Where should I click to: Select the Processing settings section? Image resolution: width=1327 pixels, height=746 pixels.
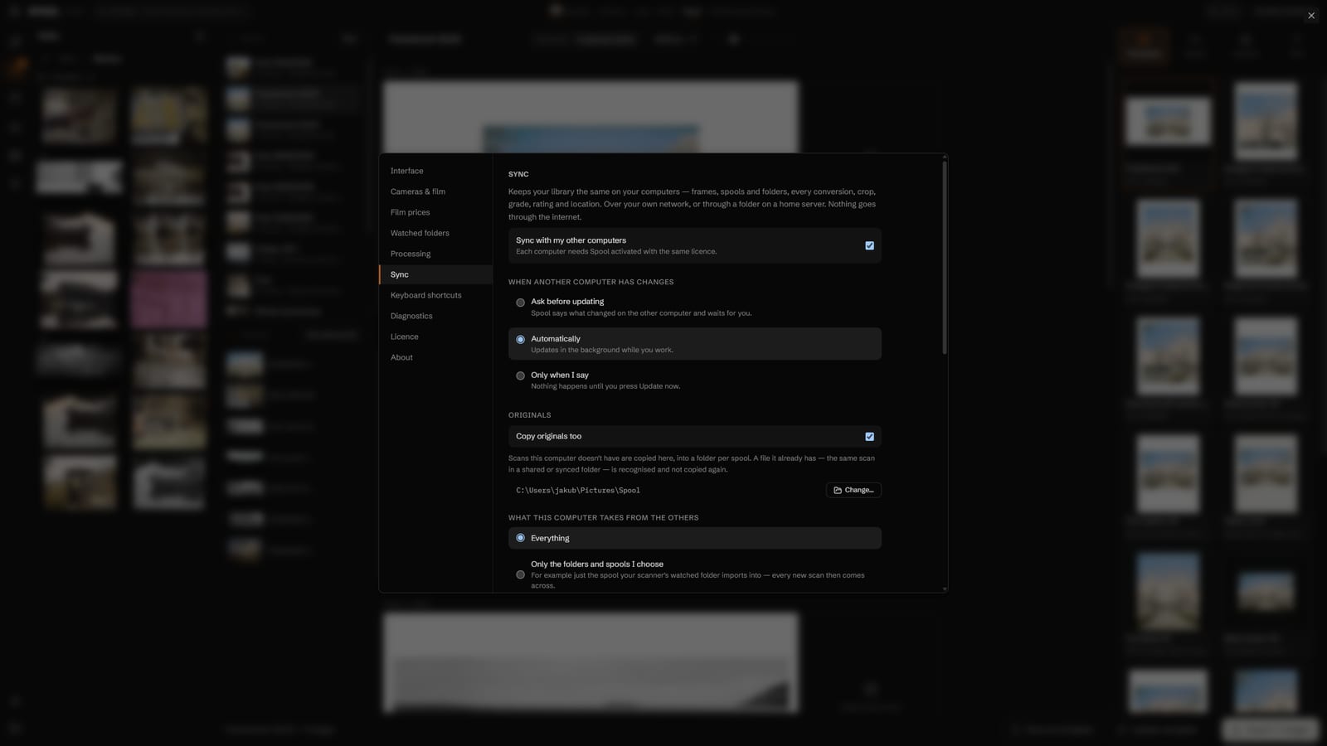435,254
